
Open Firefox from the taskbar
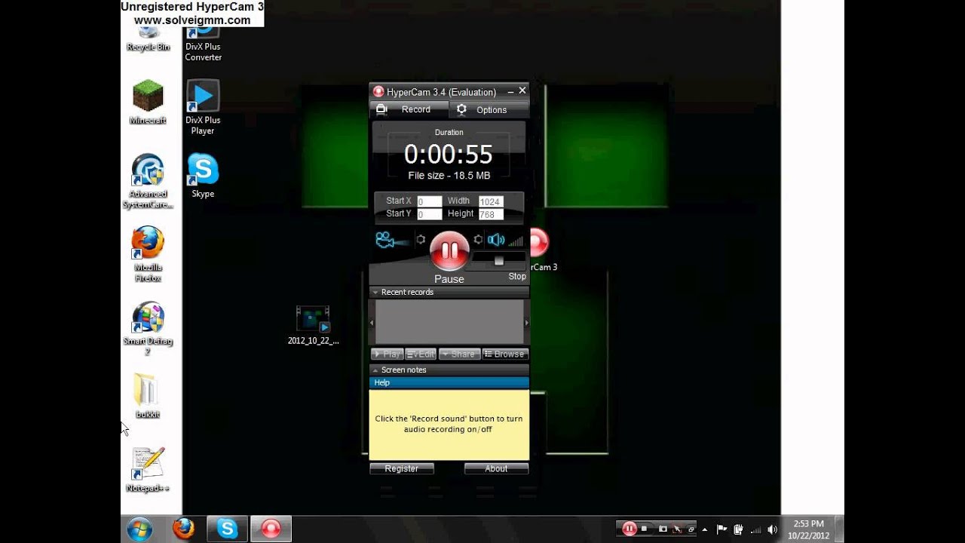click(x=183, y=529)
